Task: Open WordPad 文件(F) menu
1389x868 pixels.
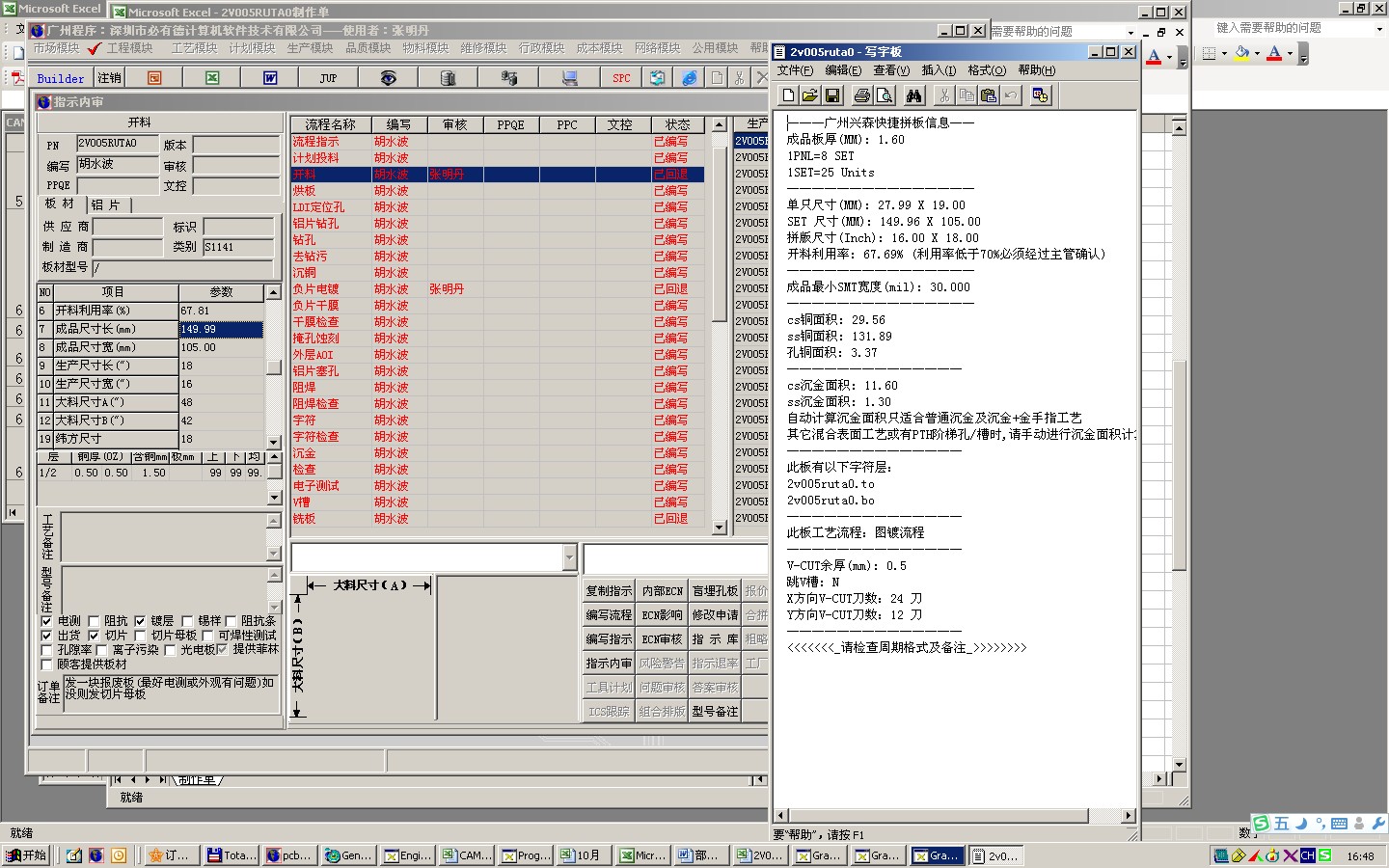Action: coord(795,70)
